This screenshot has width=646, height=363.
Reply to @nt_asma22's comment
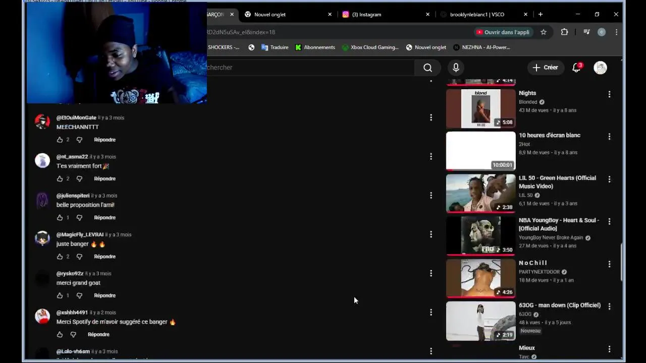[104, 178]
